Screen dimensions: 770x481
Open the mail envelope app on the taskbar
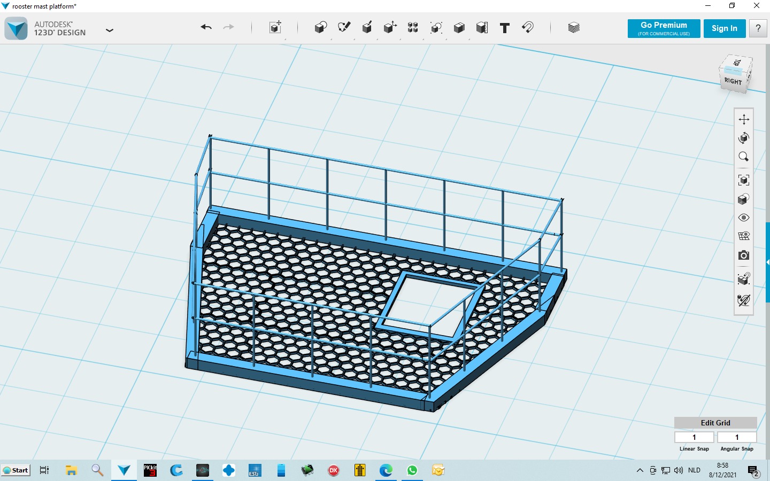[x=438, y=470]
